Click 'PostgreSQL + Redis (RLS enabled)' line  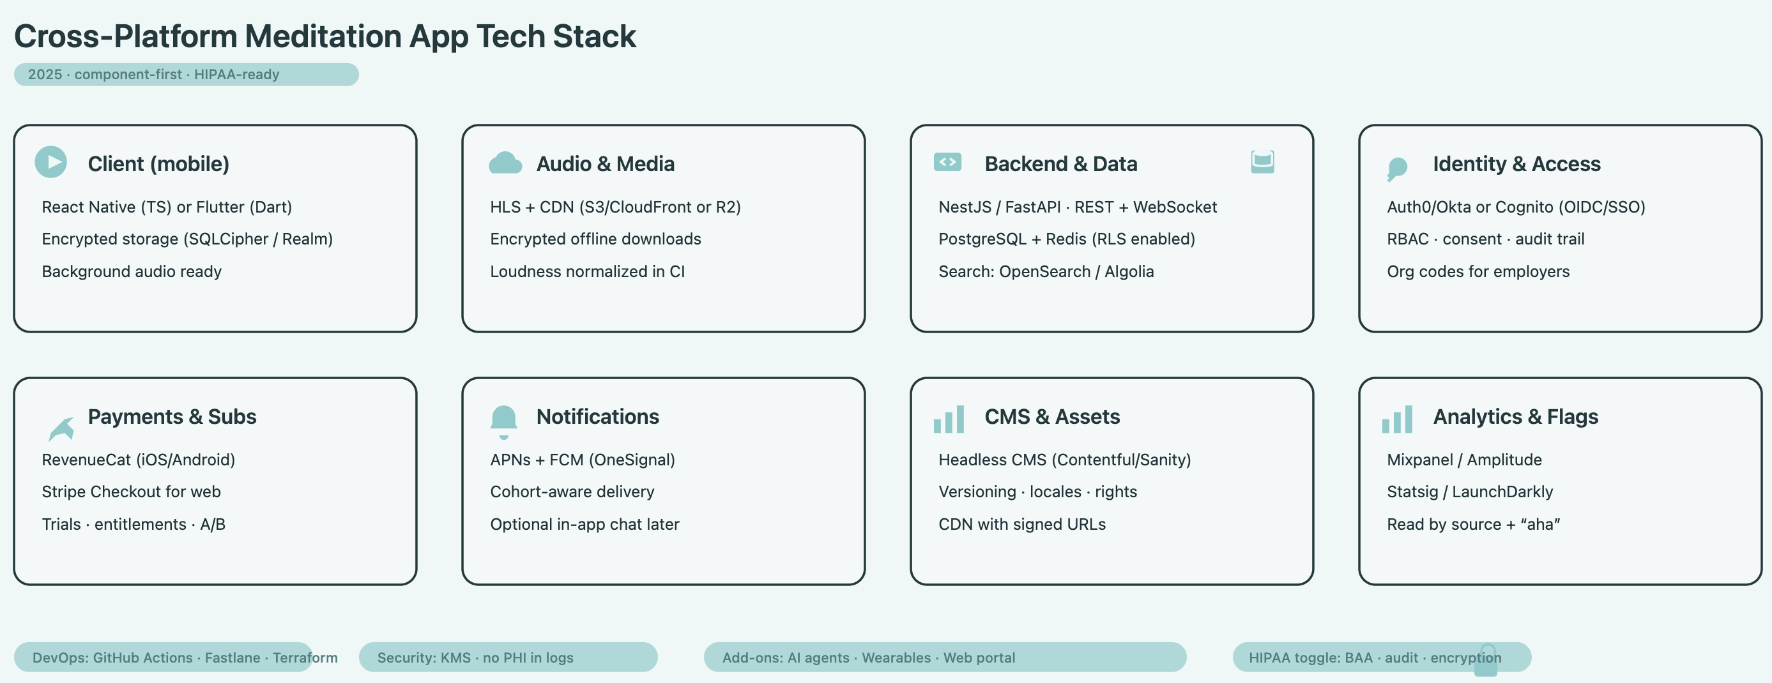(x=1066, y=239)
